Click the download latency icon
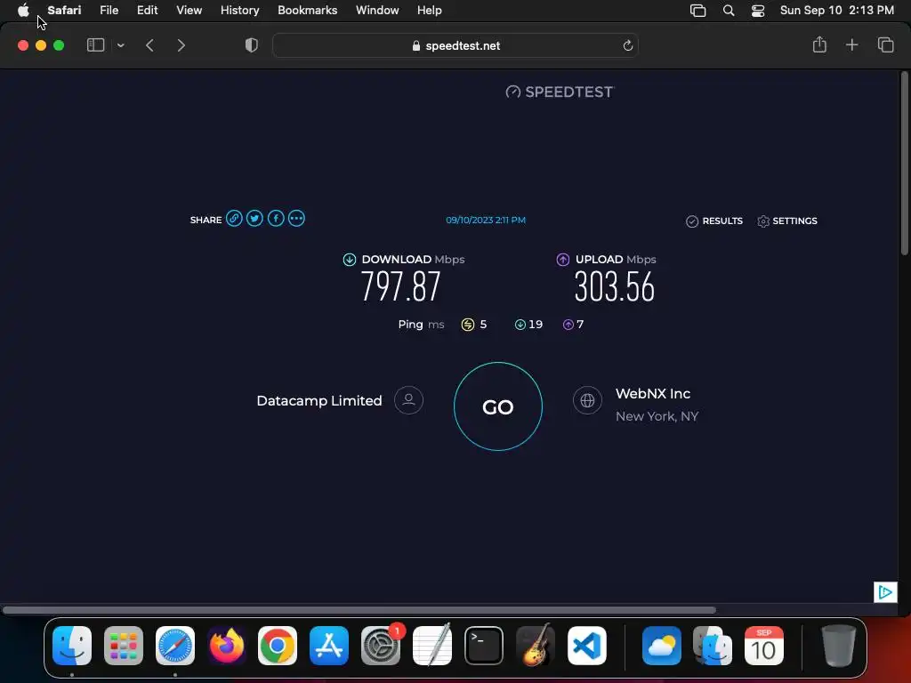Viewport: 911px width, 683px height. point(520,325)
